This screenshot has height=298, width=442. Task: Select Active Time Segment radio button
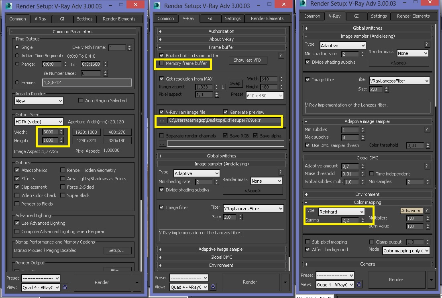click(x=17, y=55)
